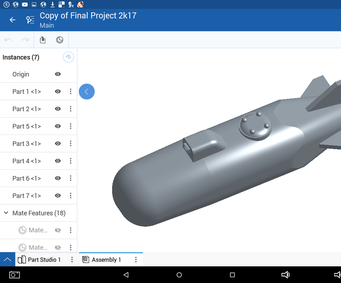Tap the screenshot camera icon bottom left
The height and width of the screenshot is (283, 341).
pyautogui.click(x=14, y=274)
